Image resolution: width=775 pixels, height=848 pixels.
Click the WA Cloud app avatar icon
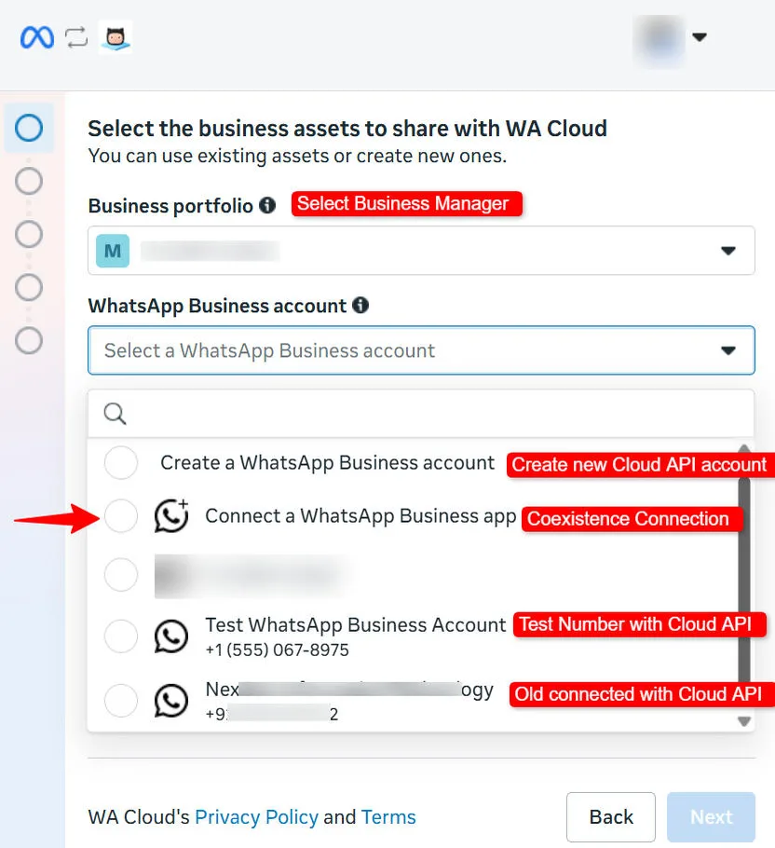click(116, 37)
